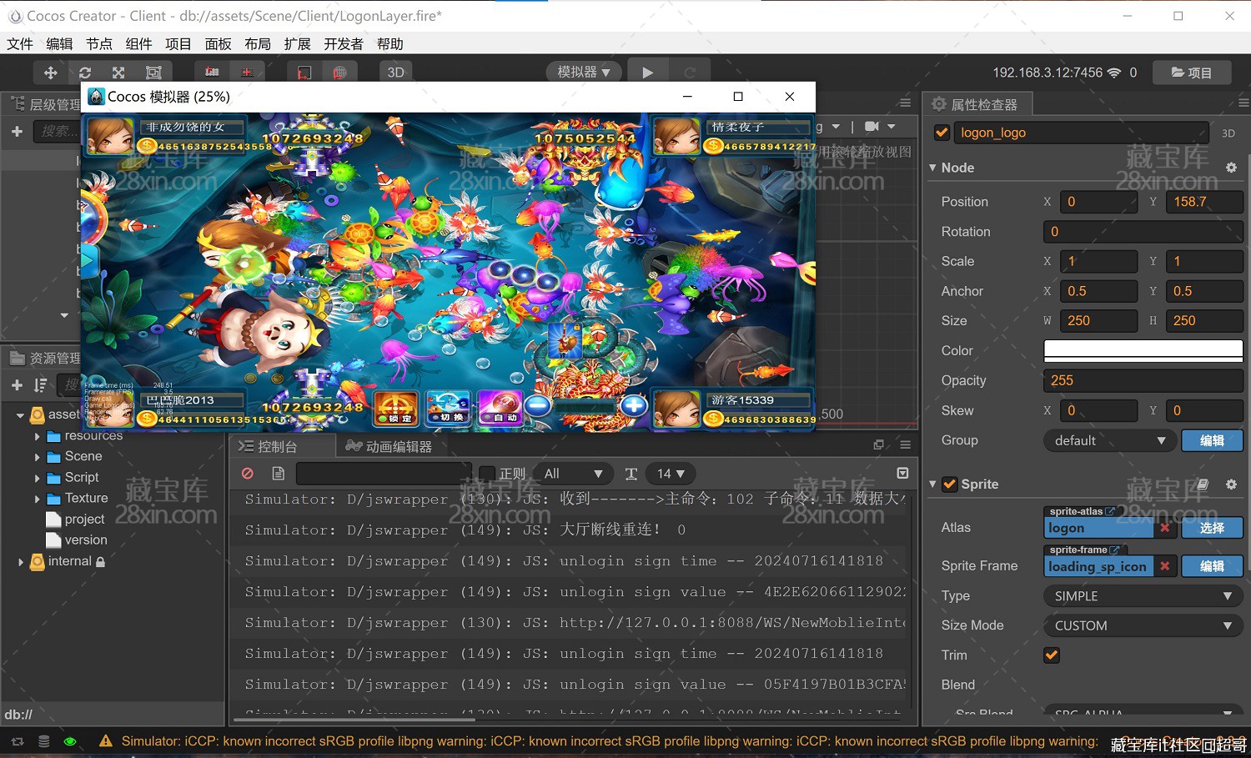Expand the Script folder
This screenshot has width=1251, height=758.
pos(37,478)
